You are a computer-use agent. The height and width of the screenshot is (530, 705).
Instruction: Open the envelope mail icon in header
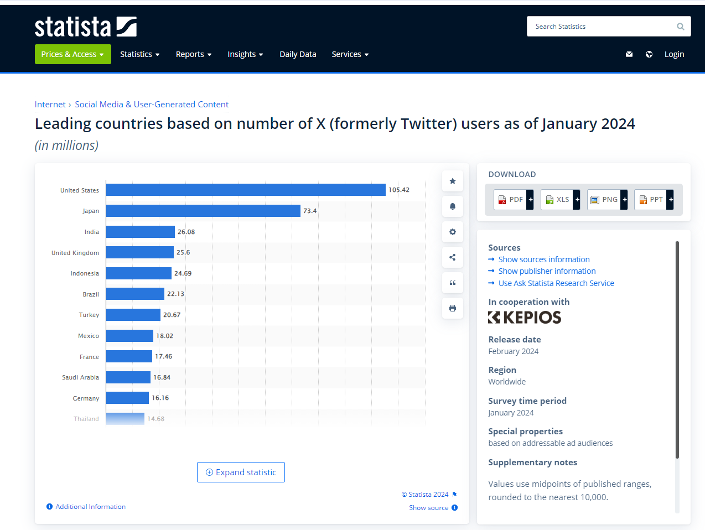[x=629, y=54]
